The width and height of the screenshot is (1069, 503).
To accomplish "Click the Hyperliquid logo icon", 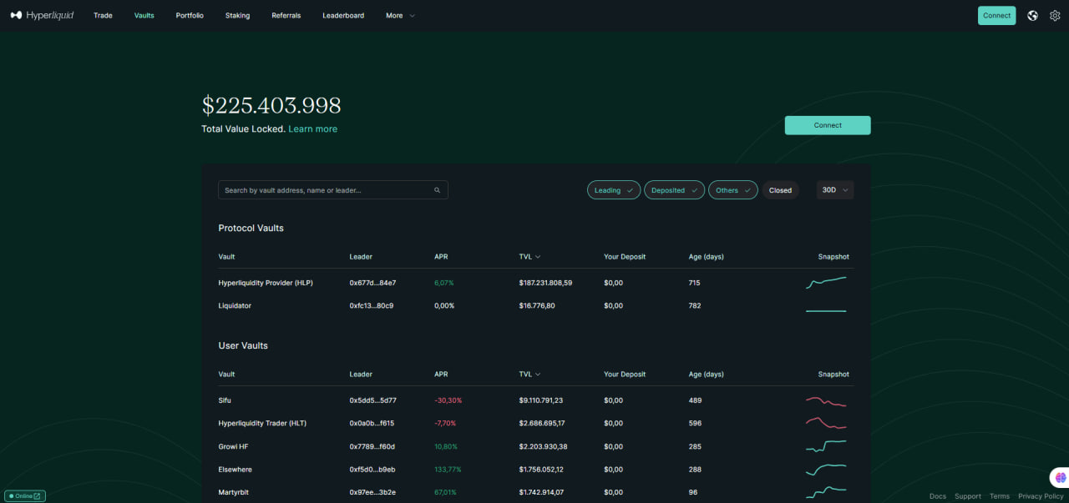I will tap(16, 15).
